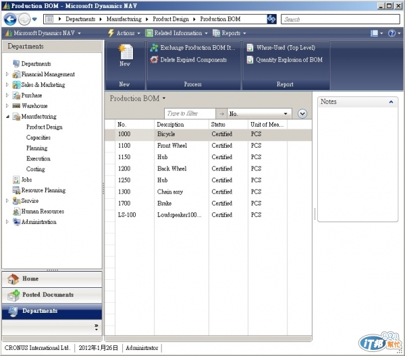Select Planning under Manufacturing
Viewport: 405px width, 356px height.
pyautogui.click(x=36, y=148)
